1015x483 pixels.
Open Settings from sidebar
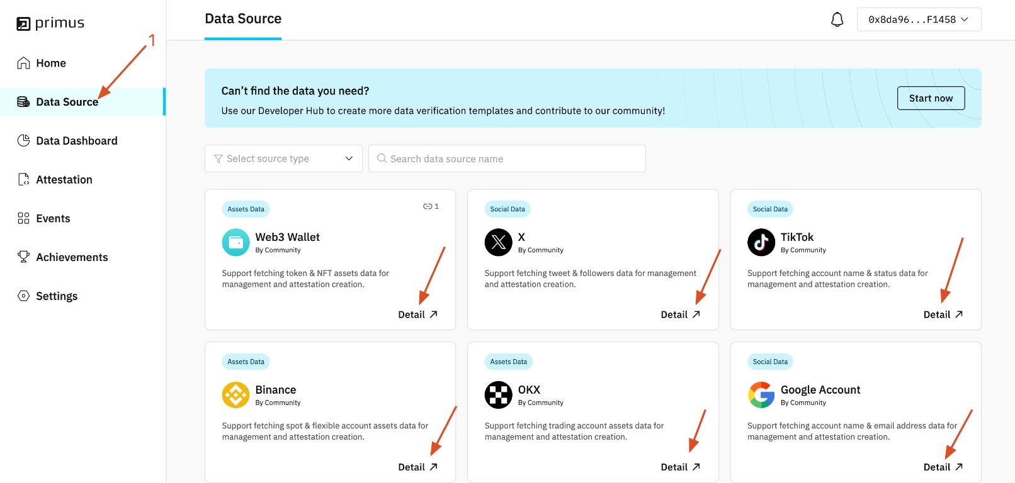[57, 296]
